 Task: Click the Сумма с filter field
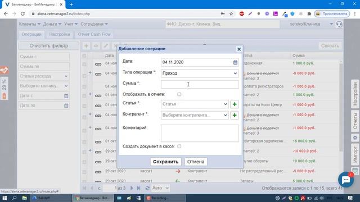(x=44, y=57)
